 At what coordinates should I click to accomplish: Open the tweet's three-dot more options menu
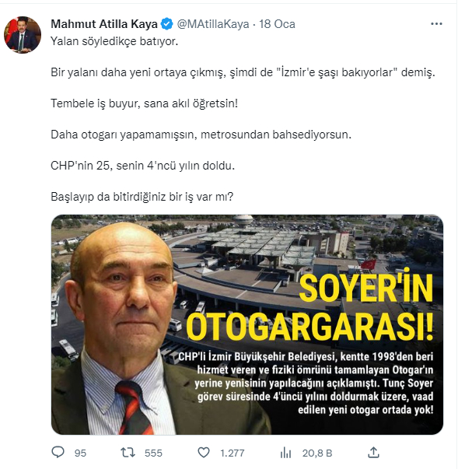[x=436, y=24]
